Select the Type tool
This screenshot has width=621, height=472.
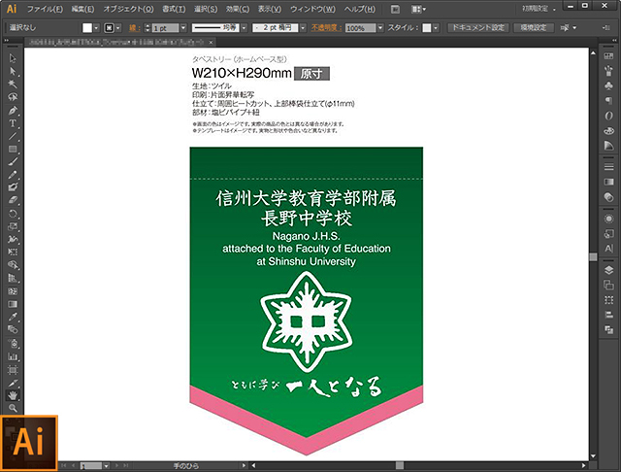[13, 123]
